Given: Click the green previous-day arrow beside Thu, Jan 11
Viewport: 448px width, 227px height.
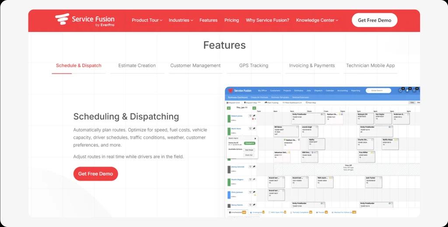Looking at the screenshot, I should 229,108.
